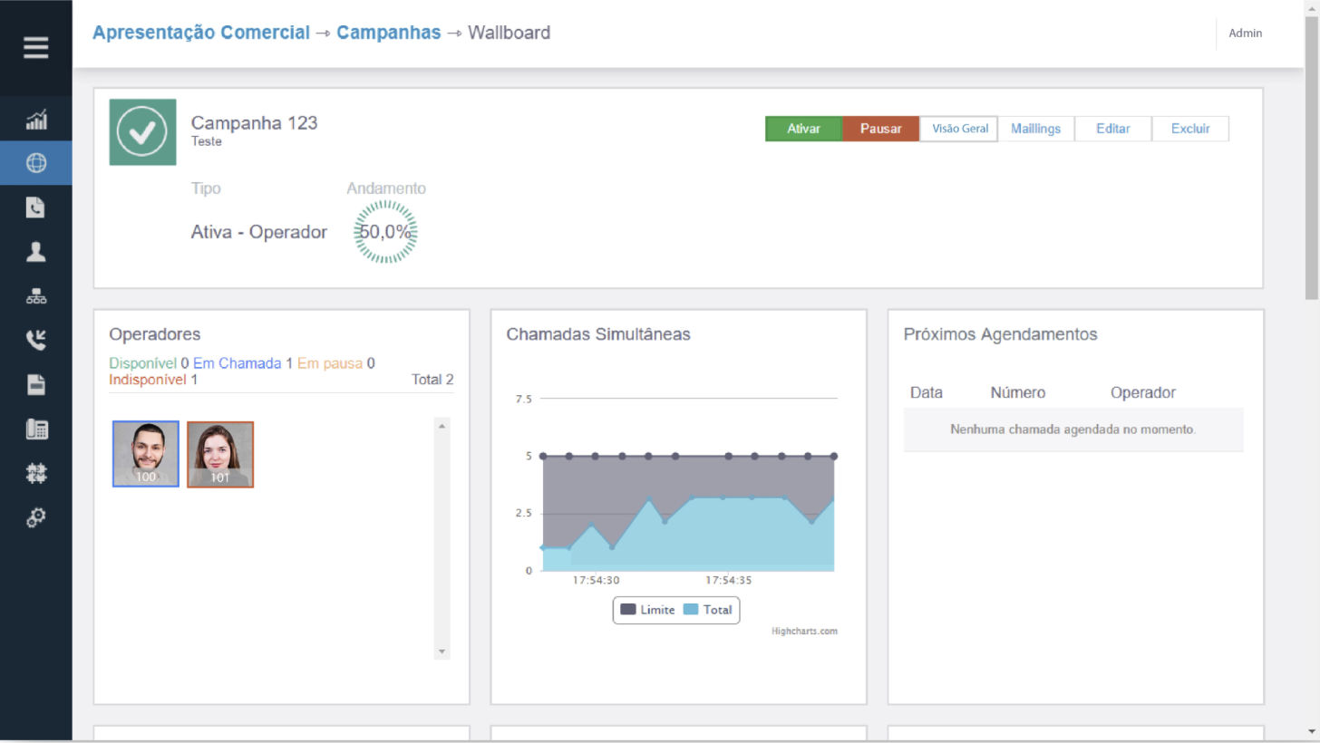The height and width of the screenshot is (743, 1320).
Task: Open the statistics bar chart sidebar icon
Action: 36,119
